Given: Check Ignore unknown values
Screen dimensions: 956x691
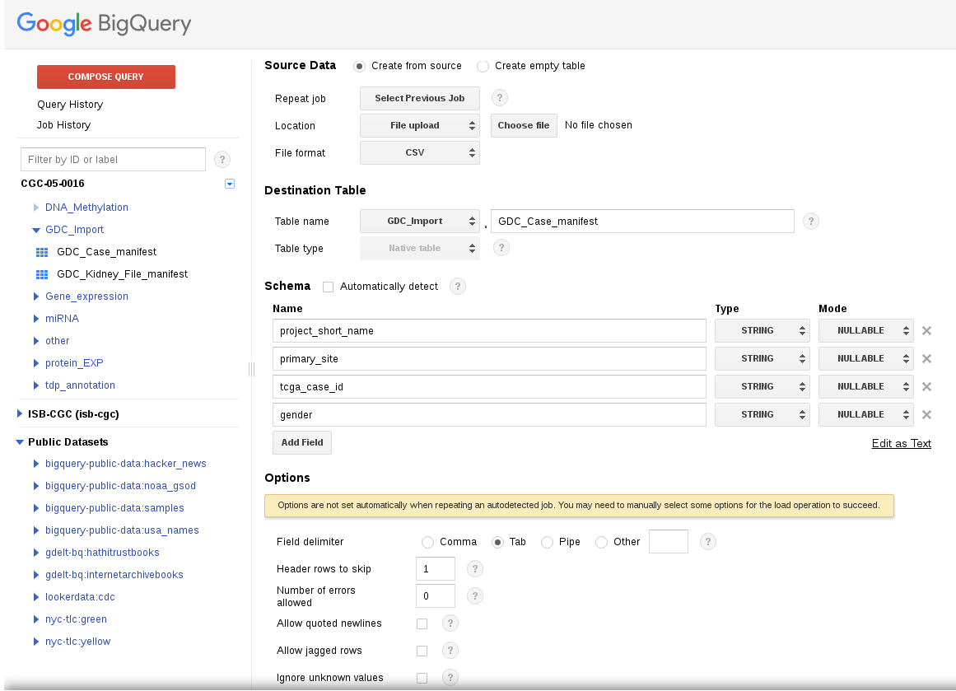Looking at the screenshot, I should [x=422, y=678].
